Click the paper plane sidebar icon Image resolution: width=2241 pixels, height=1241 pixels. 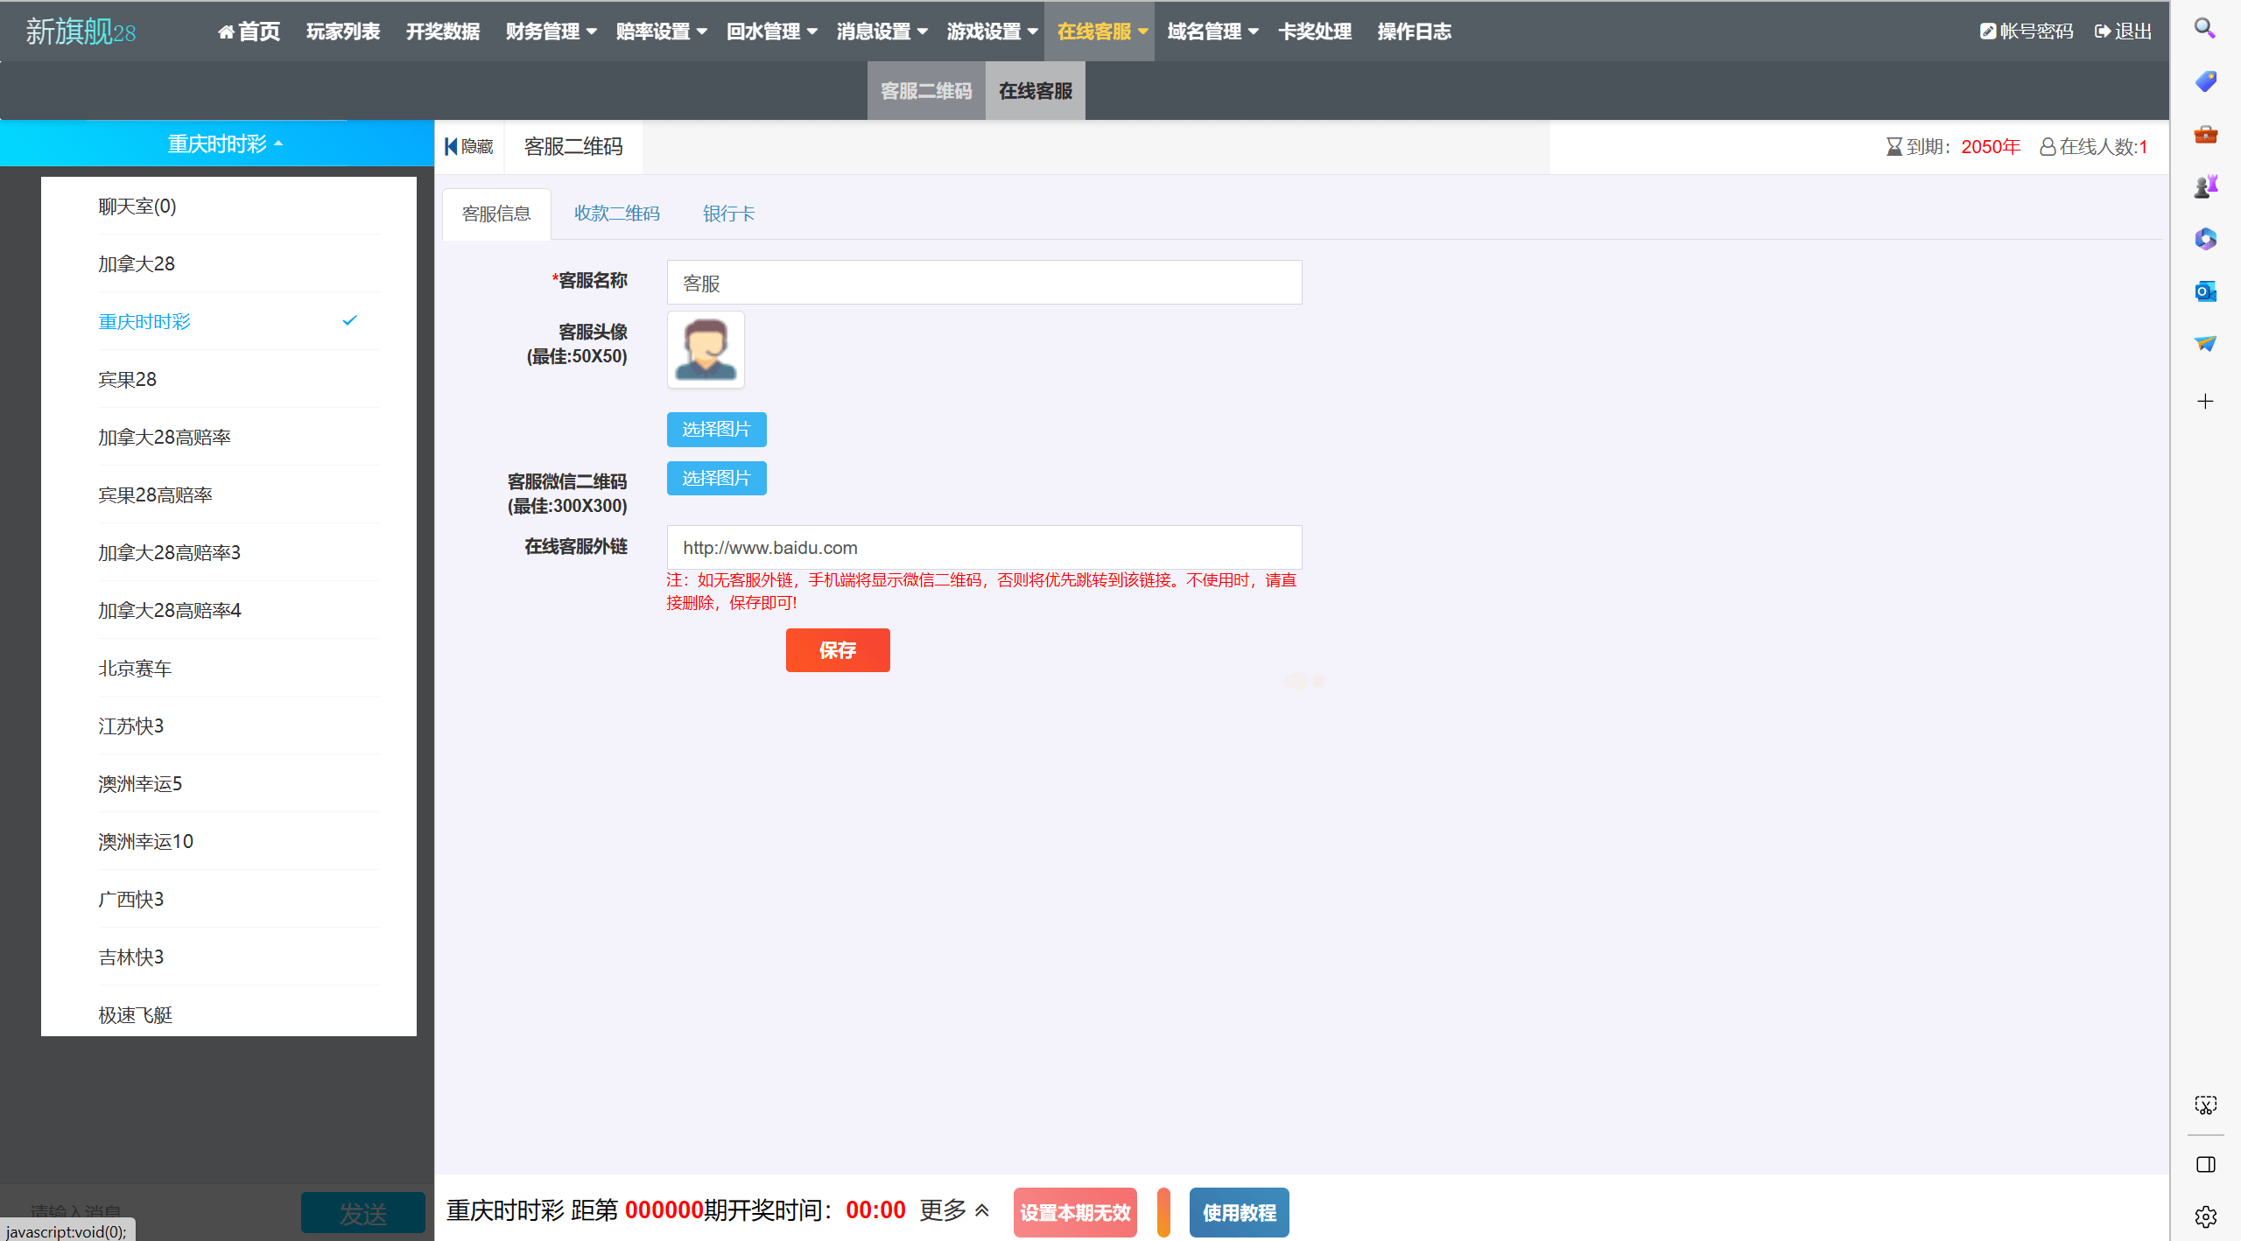2204,344
